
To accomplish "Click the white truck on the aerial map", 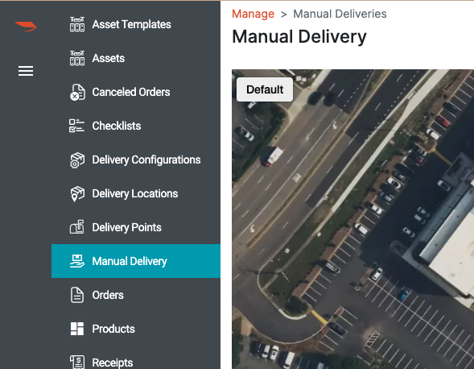I will (274, 156).
